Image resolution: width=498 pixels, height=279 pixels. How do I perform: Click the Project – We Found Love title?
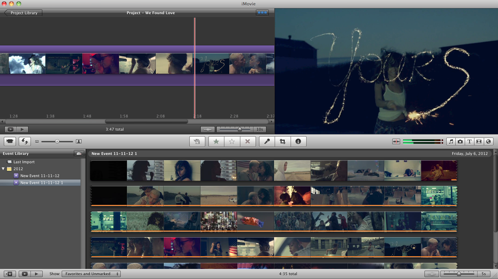(151, 13)
